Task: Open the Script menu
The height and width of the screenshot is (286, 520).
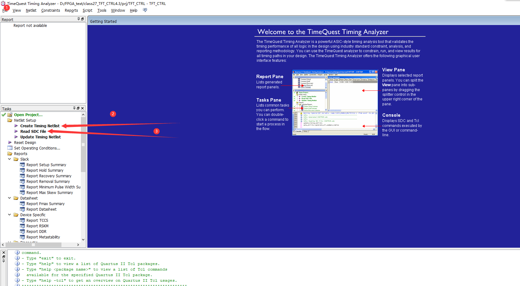Action: (x=87, y=11)
